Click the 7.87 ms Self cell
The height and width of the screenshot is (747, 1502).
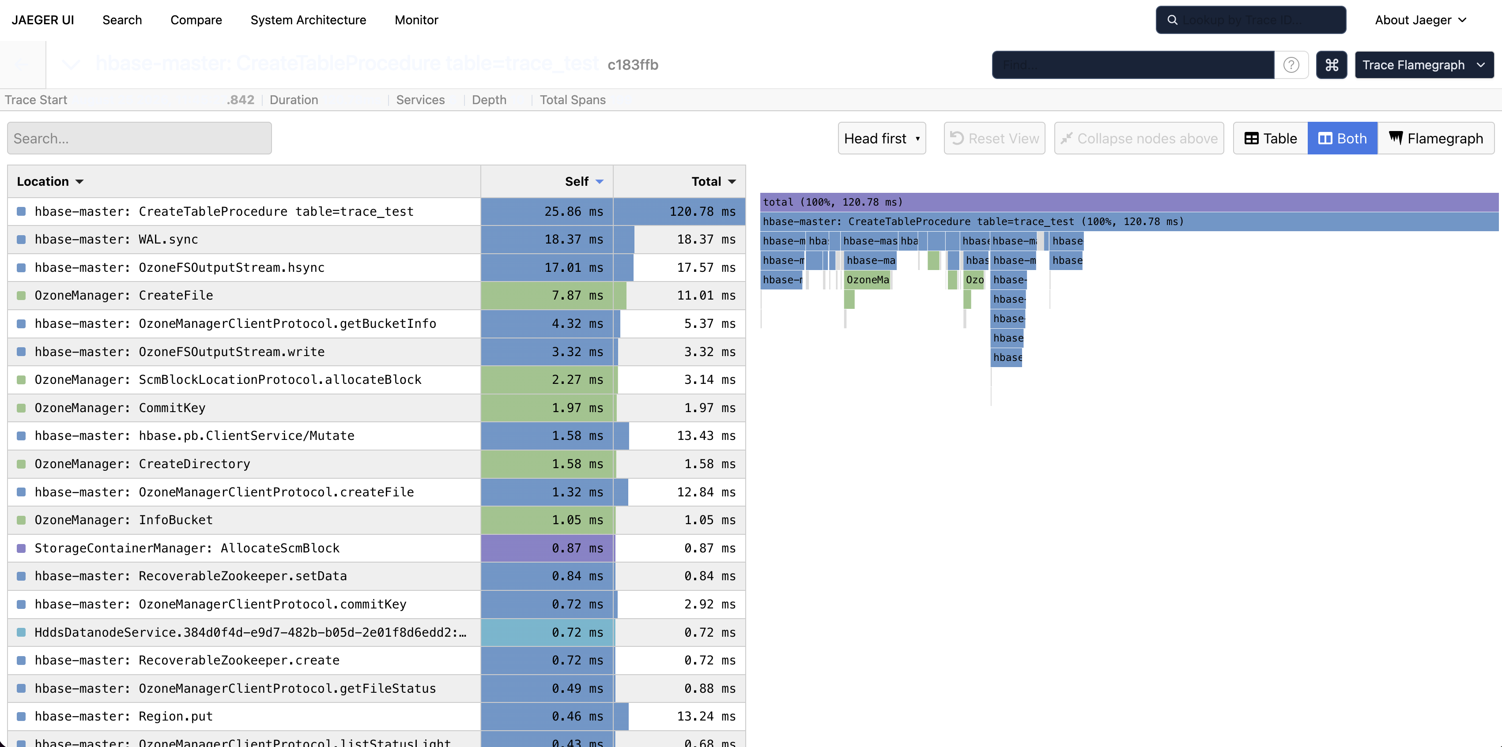[x=547, y=296]
